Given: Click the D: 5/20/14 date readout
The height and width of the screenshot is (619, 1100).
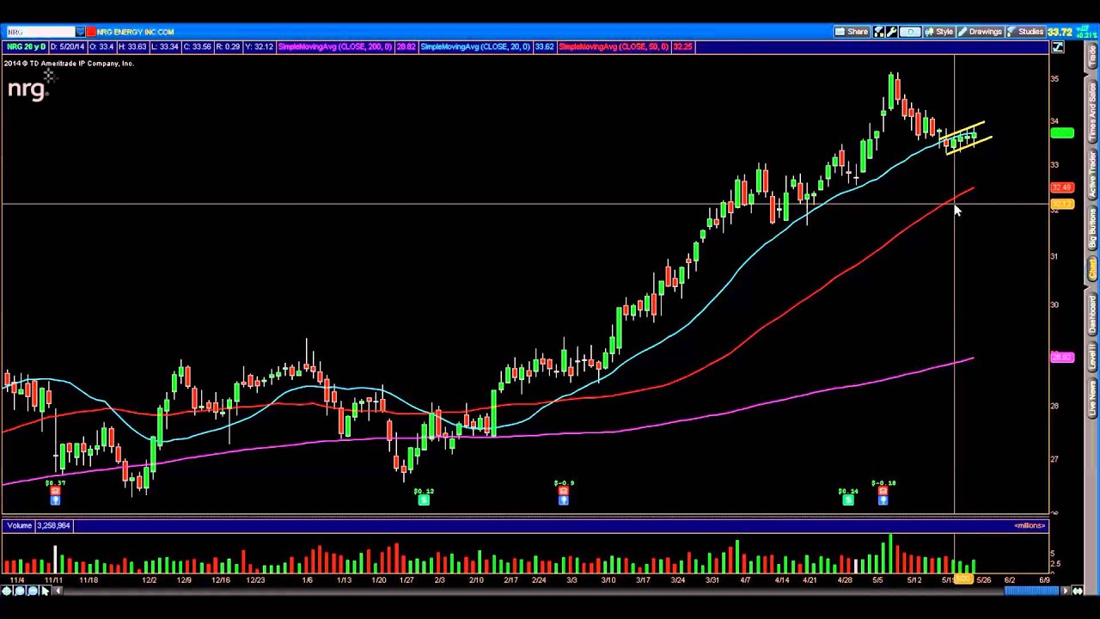Looking at the screenshot, I should [x=67, y=47].
